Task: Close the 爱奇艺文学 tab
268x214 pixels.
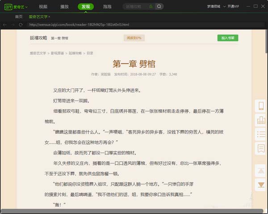Action: coord(49,17)
